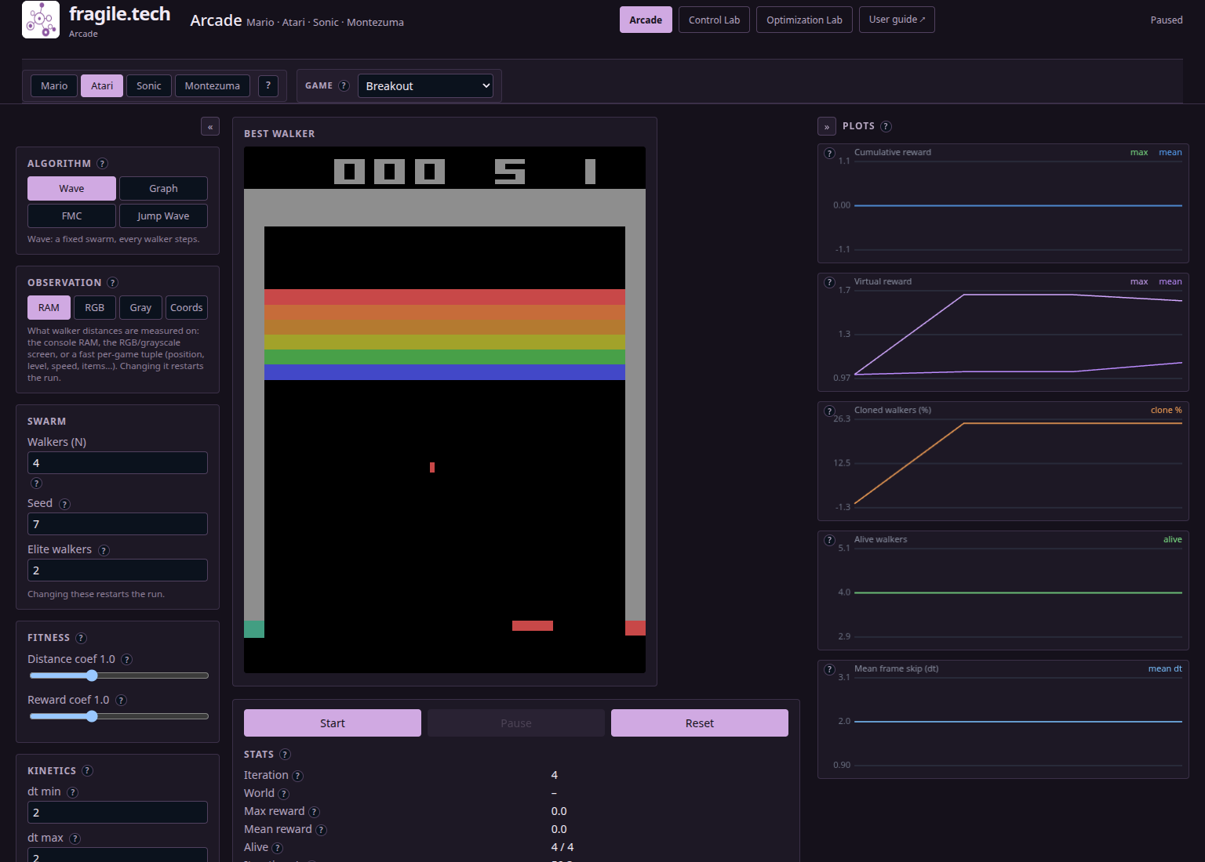The width and height of the screenshot is (1205, 862).
Task: Click help icon on Cloned walkers plot
Action: (x=829, y=411)
